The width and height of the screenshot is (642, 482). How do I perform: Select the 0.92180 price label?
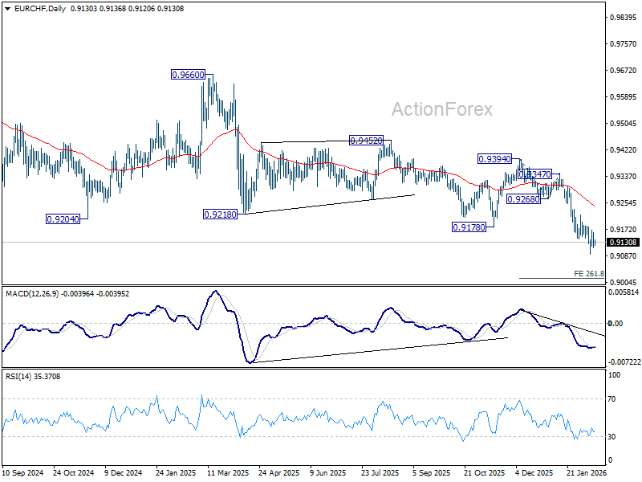220,214
